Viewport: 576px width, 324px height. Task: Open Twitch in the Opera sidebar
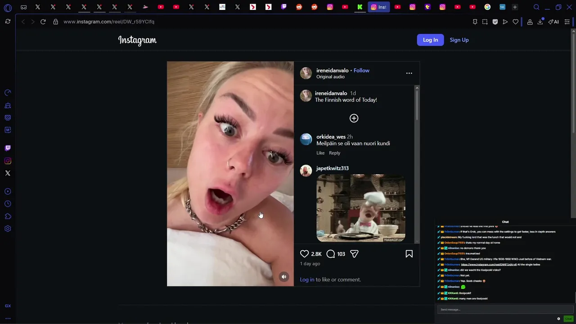(x=8, y=148)
